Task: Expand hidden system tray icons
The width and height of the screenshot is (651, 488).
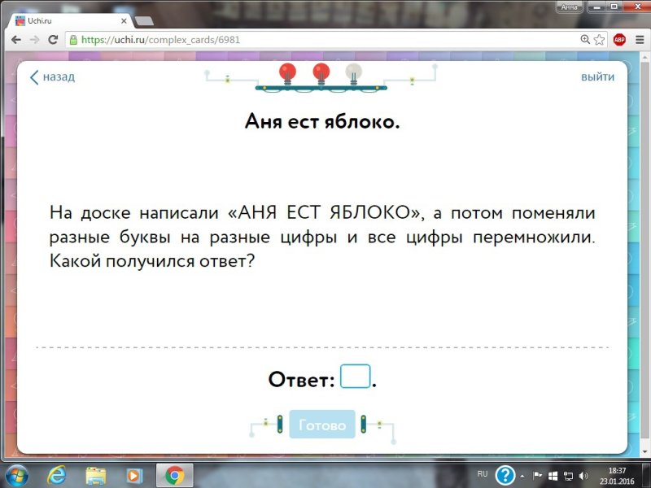Action: coord(522,476)
